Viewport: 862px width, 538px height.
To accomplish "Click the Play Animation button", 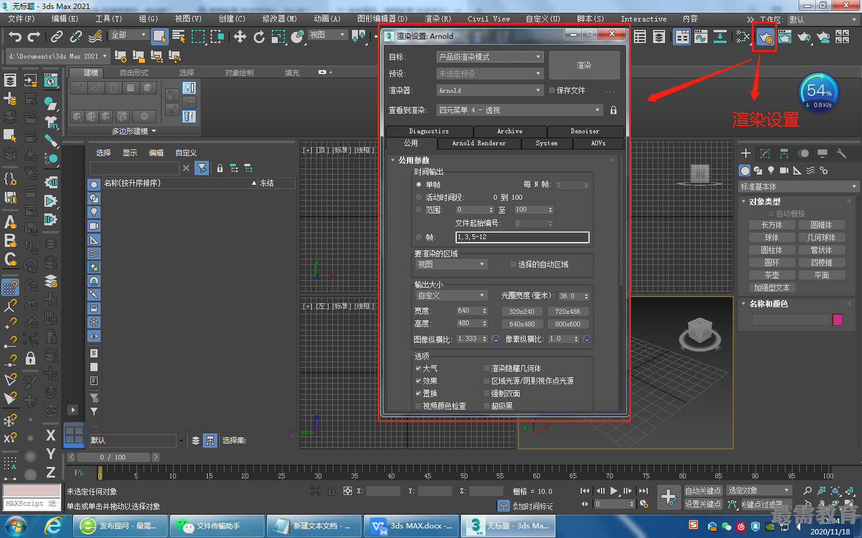I will coord(614,491).
